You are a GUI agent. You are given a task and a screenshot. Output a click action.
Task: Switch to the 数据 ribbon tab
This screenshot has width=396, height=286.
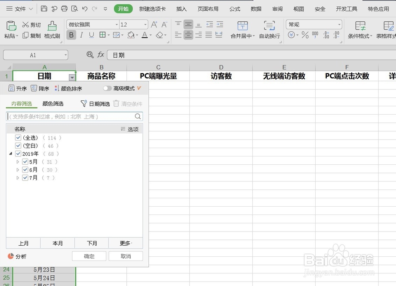click(256, 9)
